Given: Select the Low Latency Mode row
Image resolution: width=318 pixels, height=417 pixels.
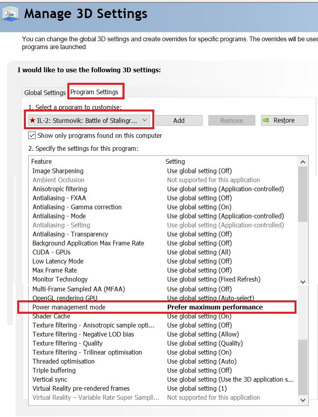Looking at the screenshot, I should tap(163, 261).
